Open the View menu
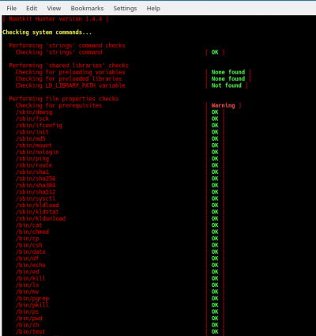 coord(54,9)
